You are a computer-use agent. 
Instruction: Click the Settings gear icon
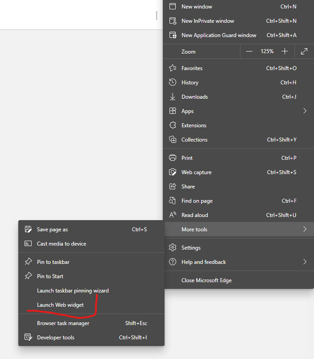[173, 247]
